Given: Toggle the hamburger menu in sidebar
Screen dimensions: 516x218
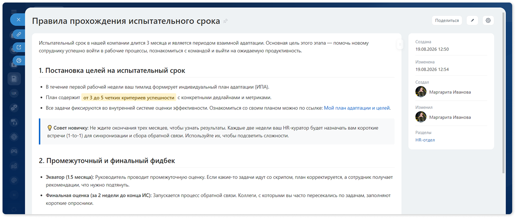Looking at the screenshot, I should tap(14, 12).
